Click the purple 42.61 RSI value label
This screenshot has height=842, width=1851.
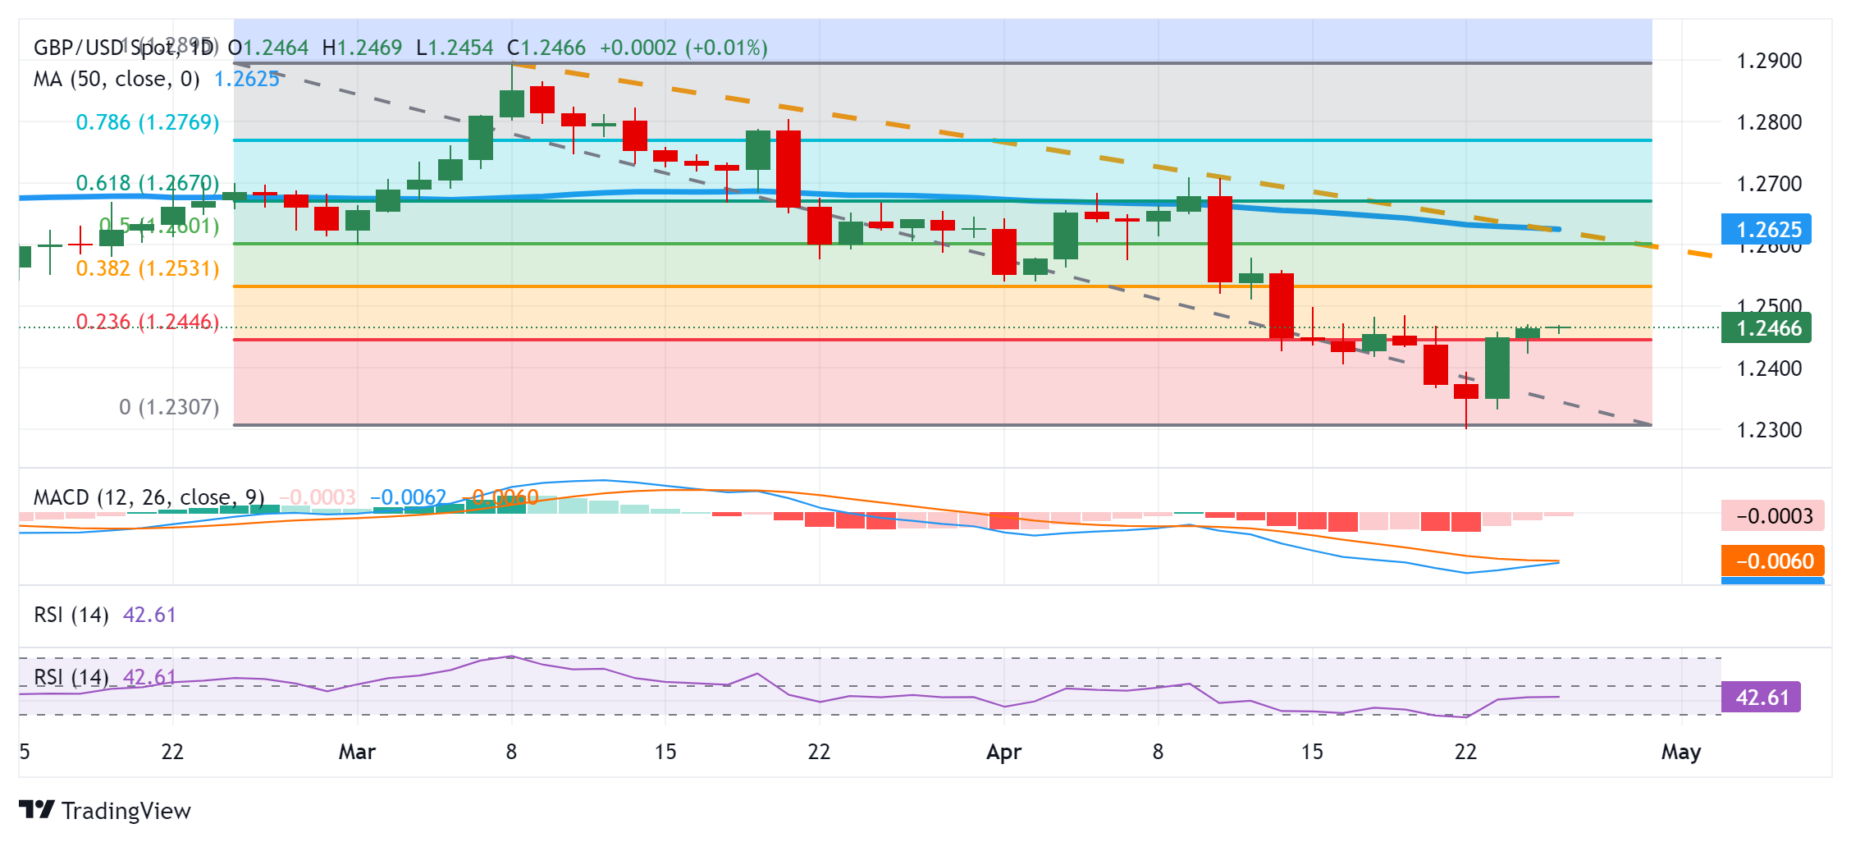(x=1761, y=698)
